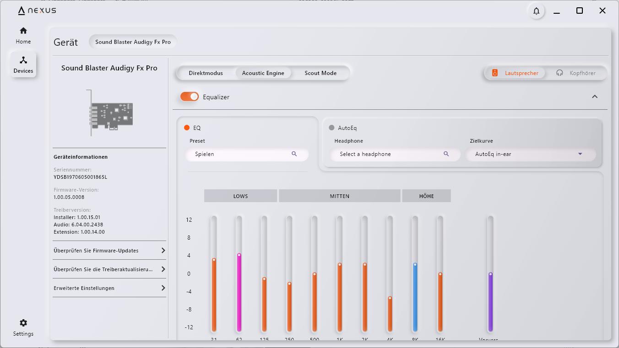The height and width of the screenshot is (348, 619).
Task: Click the search icon in Preset field
Action: click(294, 154)
